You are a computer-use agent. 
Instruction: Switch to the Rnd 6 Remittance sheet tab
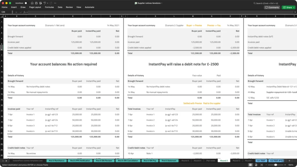[56, 161]
